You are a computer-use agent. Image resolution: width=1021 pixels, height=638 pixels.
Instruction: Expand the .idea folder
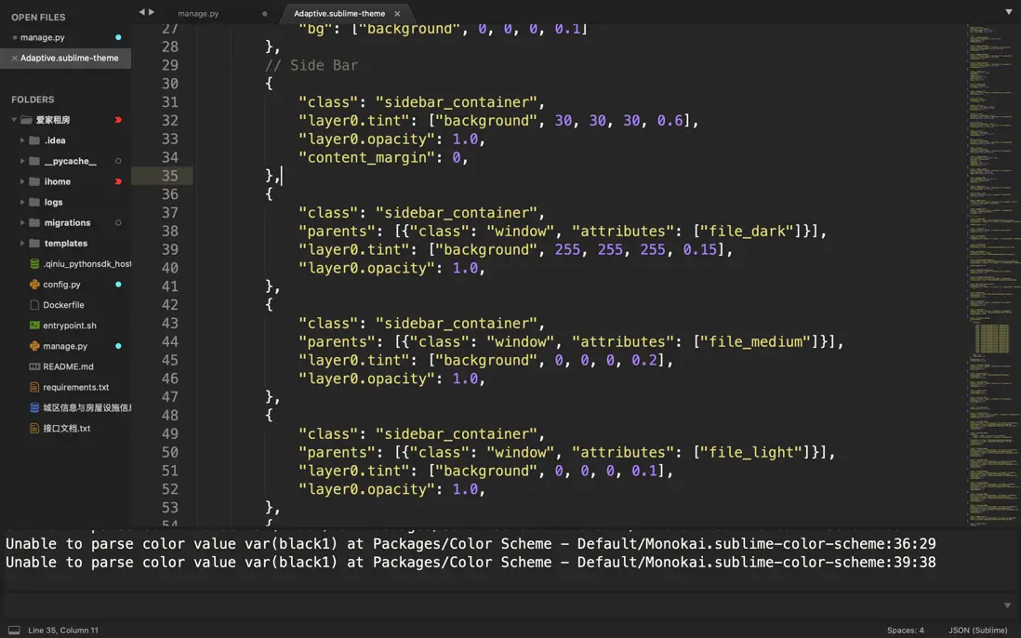(22, 140)
